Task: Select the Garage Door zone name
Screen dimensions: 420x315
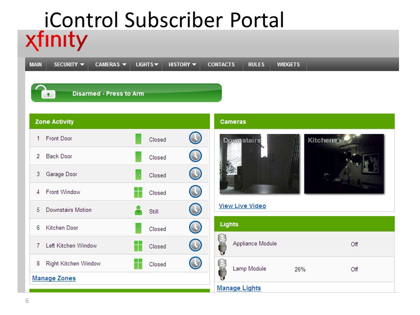Action: (61, 175)
